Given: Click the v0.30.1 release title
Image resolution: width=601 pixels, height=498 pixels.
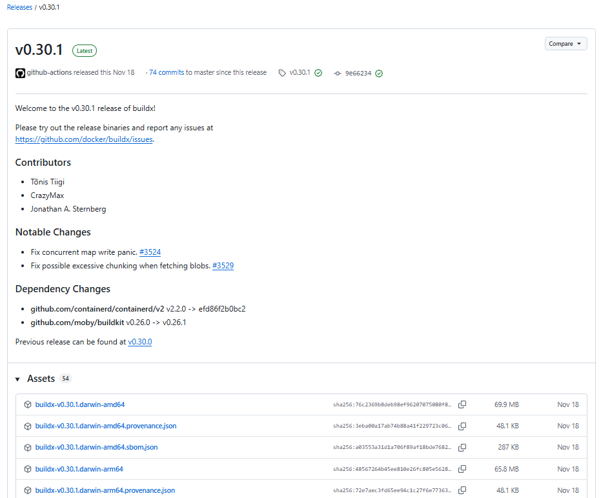Looking at the screenshot, I should [x=39, y=50].
